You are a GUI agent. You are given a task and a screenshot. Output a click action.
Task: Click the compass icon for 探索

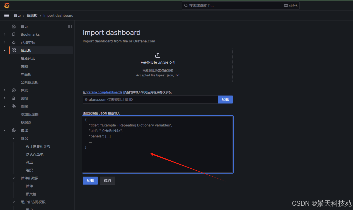[x=14, y=90]
